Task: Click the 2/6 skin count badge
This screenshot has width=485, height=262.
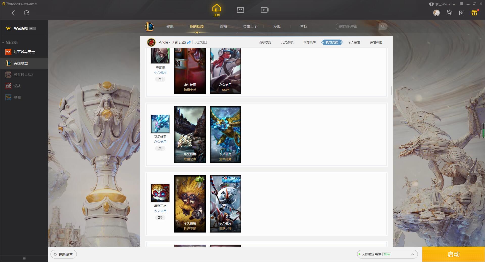Action: (x=160, y=217)
